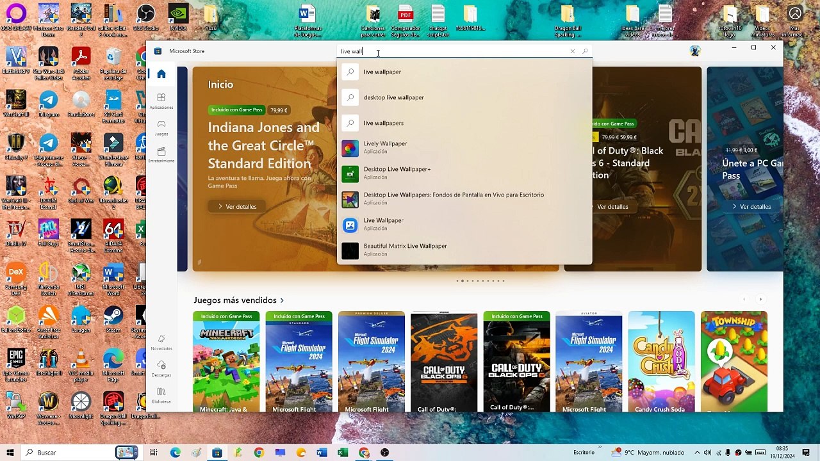Open Lively Wallpaper app suggestion

click(464, 147)
